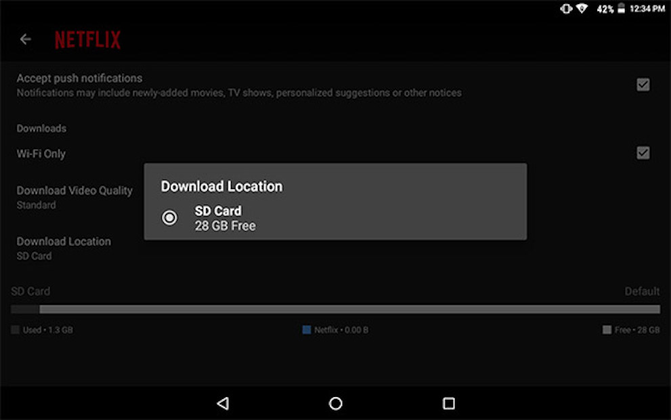Image resolution: width=671 pixels, height=420 pixels.
Task: Toggle the Wi-Fi Only checkbox
Action: coord(643,153)
